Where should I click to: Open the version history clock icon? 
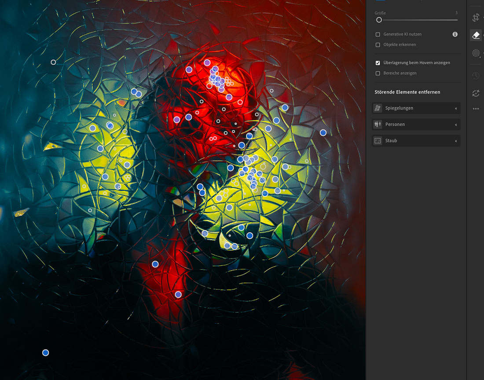[x=476, y=76]
